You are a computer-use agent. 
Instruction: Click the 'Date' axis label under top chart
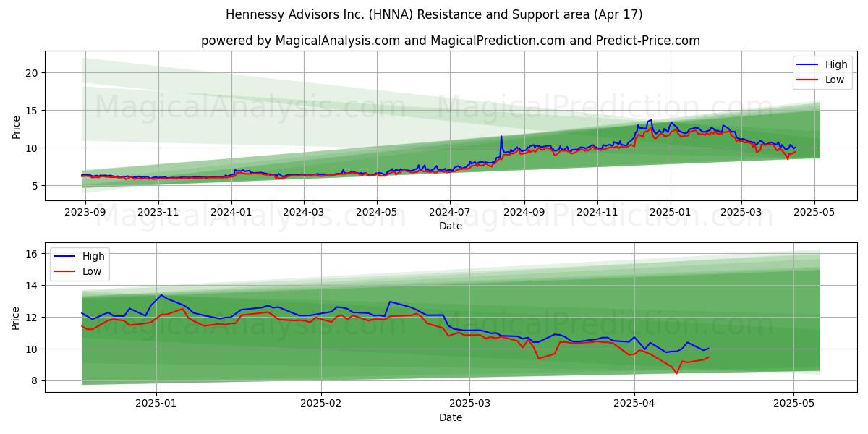[450, 226]
